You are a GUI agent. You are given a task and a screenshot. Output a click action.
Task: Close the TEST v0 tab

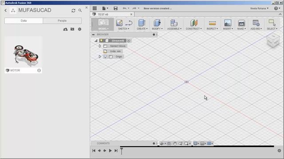pos(131,14)
